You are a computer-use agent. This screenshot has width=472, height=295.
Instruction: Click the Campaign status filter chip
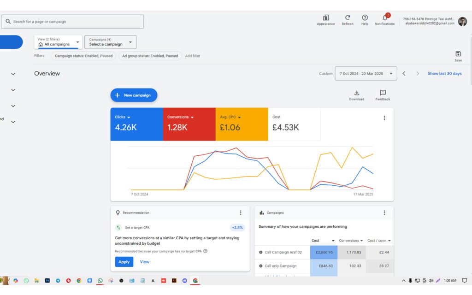tap(84, 56)
